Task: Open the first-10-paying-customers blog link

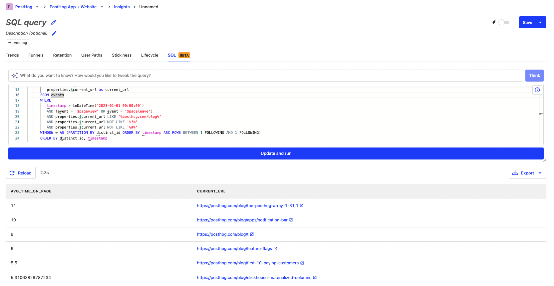Action: click(247, 263)
